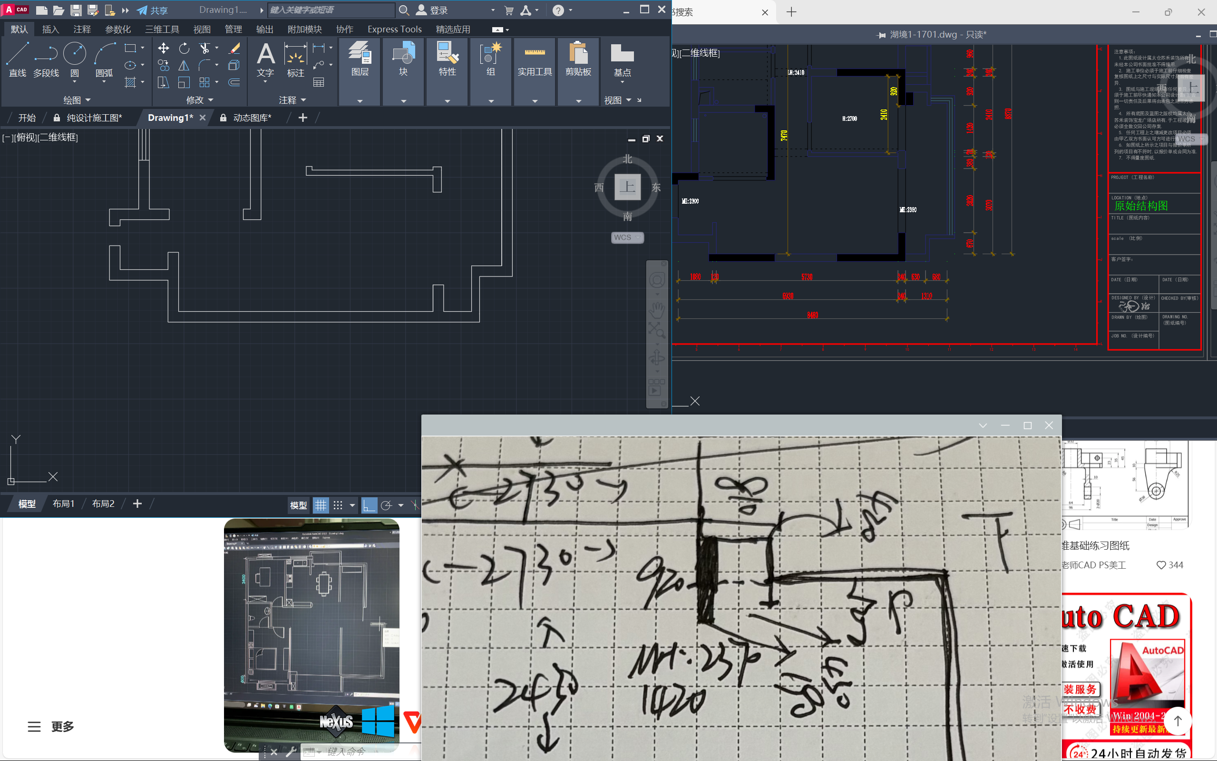The width and height of the screenshot is (1217, 761).
Task: Click the 布局1 layout tab
Action: point(63,504)
